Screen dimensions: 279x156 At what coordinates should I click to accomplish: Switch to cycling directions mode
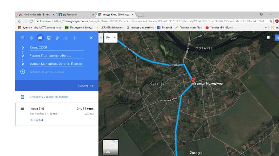66,38
